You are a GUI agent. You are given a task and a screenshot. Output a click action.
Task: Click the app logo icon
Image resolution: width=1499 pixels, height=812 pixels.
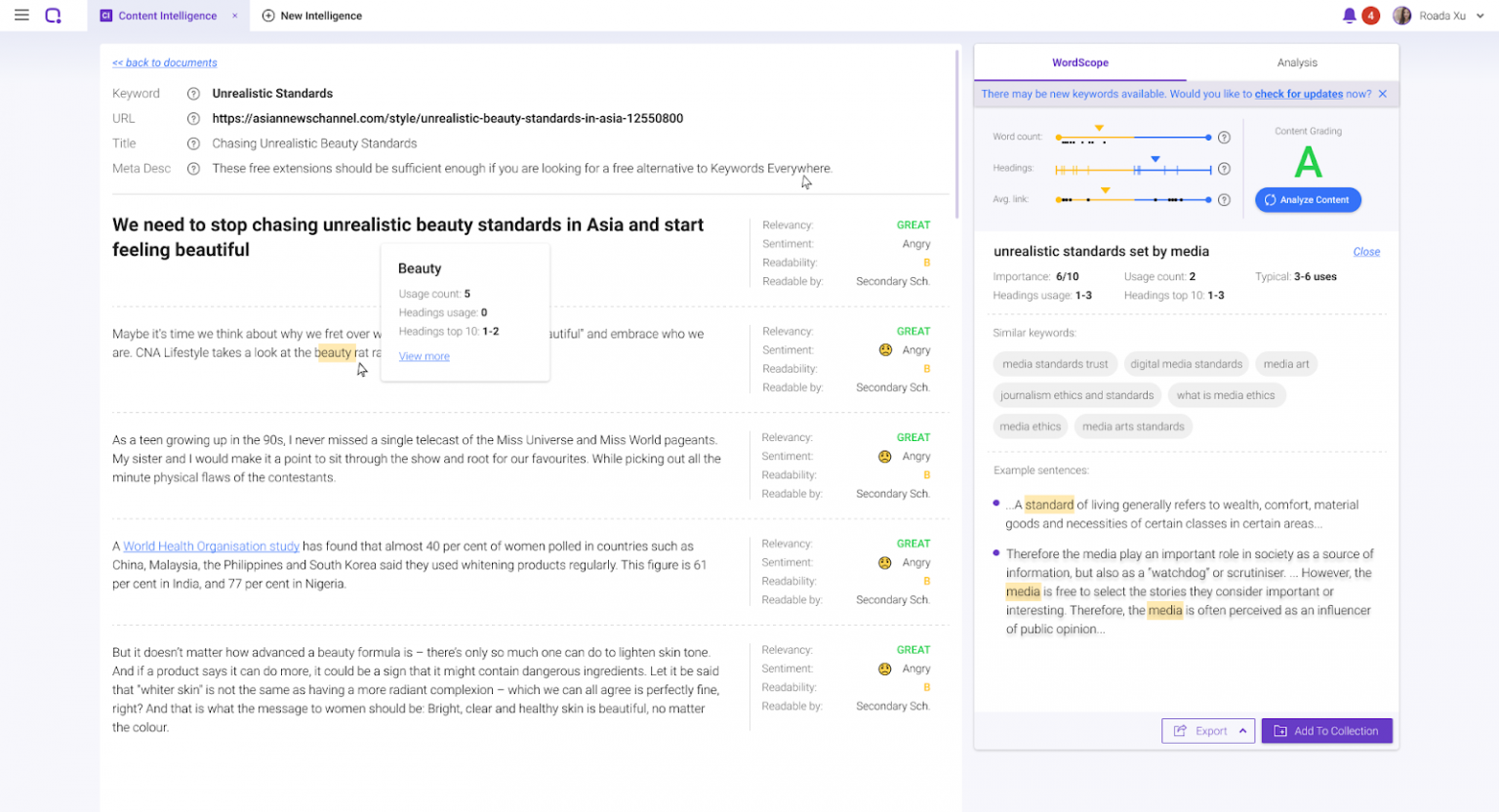tap(54, 16)
